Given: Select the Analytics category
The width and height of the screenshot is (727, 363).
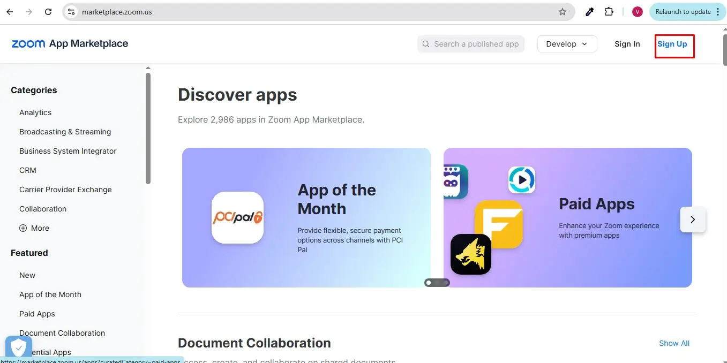Looking at the screenshot, I should click(x=35, y=112).
